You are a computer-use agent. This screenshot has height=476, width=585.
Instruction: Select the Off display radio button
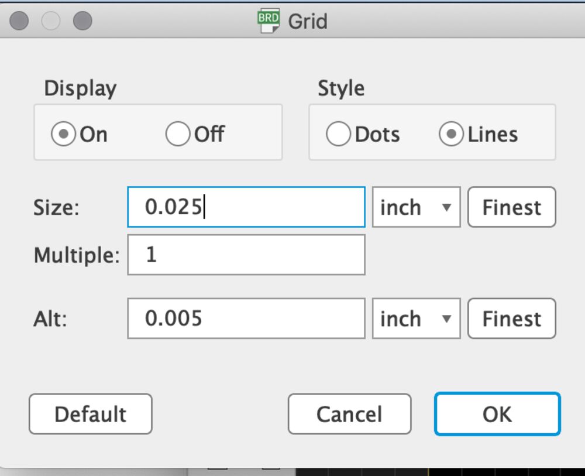click(x=177, y=135)
